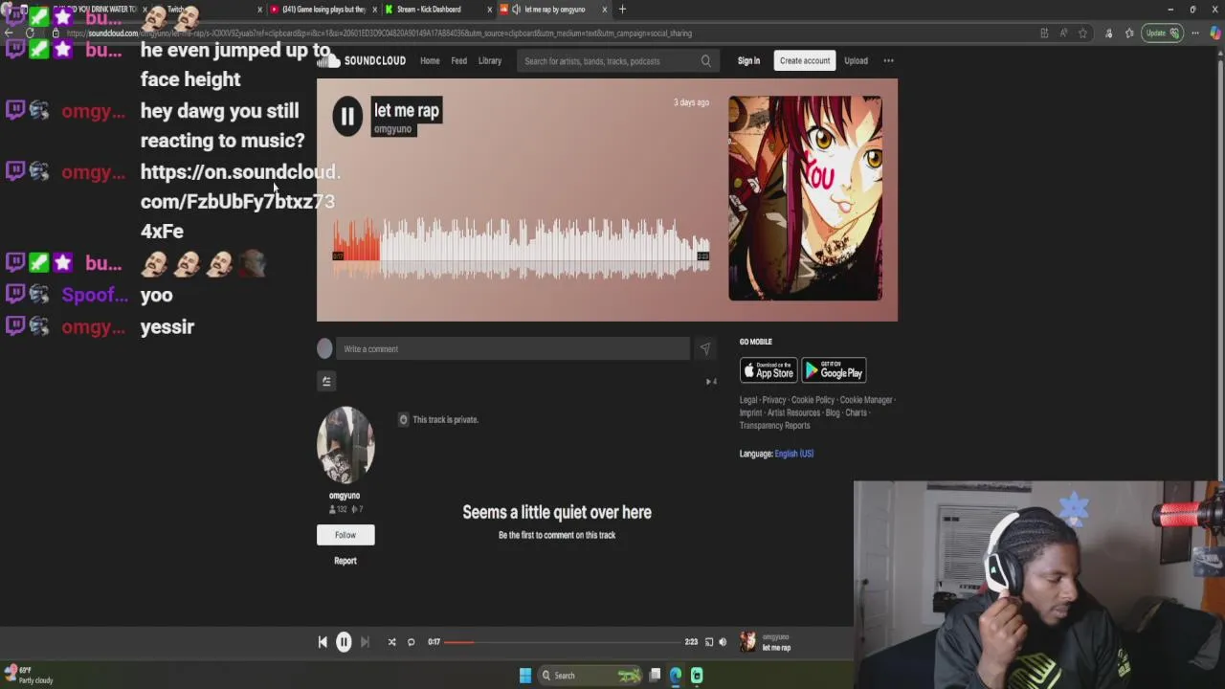This screenshot has width=1225, height=689.
Task: Open the Windows Start menu
Action: click(525, 676)
